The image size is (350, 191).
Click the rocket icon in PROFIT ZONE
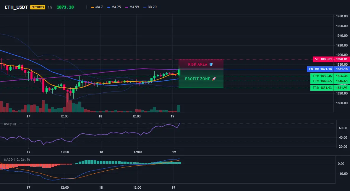[x=214, y=79]
